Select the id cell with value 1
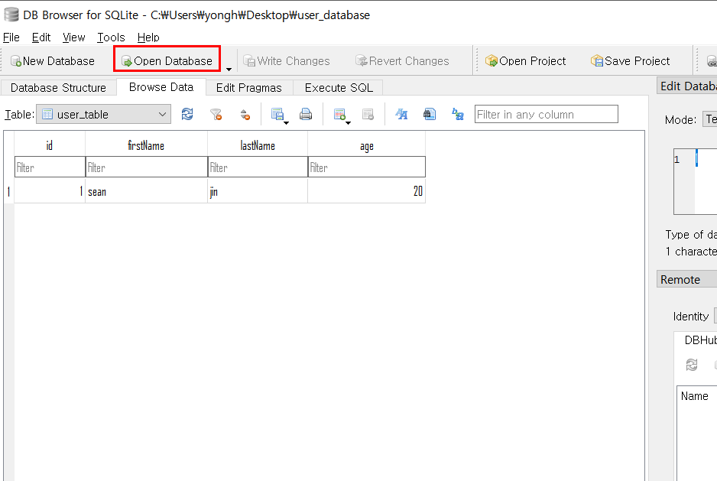The width and height of the screenshot is (717, 481). pyautogui.click(x=50, y=191)
